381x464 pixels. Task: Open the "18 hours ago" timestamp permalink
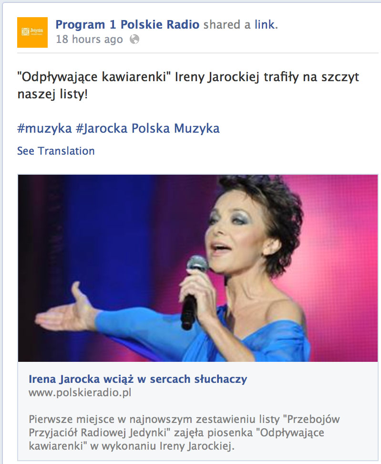[89, 39]
